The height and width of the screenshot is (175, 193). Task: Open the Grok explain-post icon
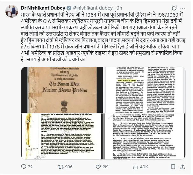(x=174, y=8)
